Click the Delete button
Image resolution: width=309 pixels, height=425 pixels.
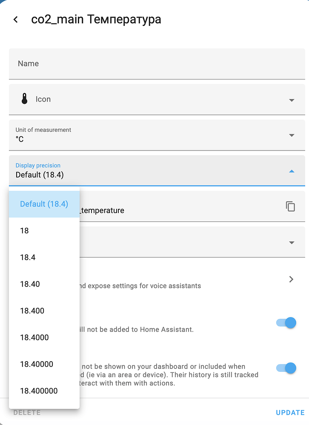coord(27,413)
